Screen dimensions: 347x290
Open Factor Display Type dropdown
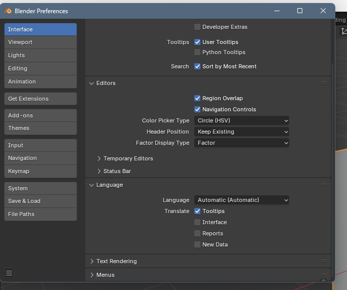(x=241, y=143)
